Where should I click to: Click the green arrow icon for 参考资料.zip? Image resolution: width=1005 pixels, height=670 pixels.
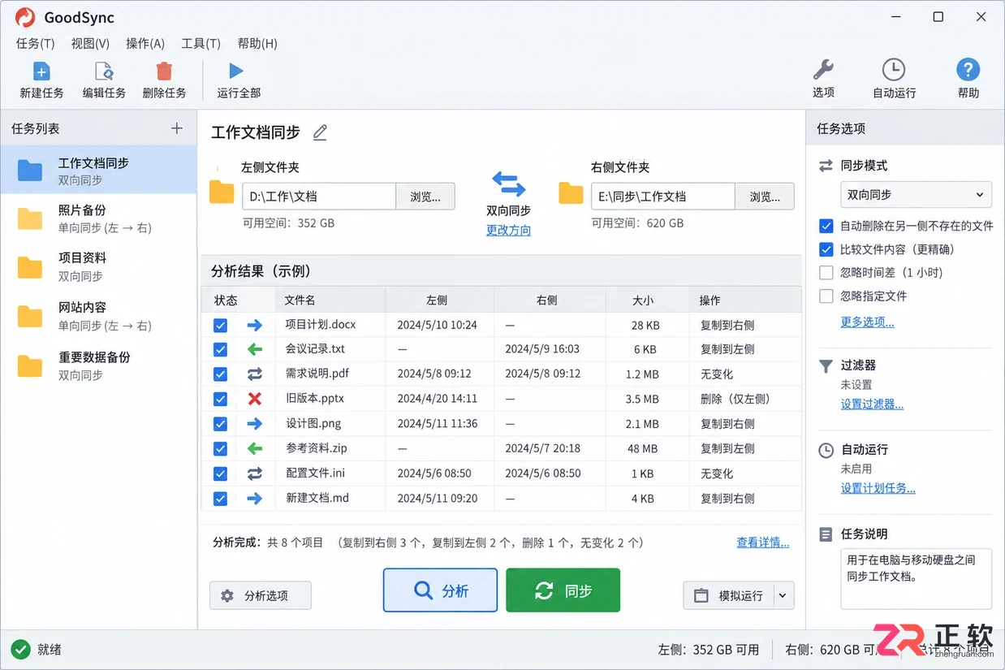255,448
